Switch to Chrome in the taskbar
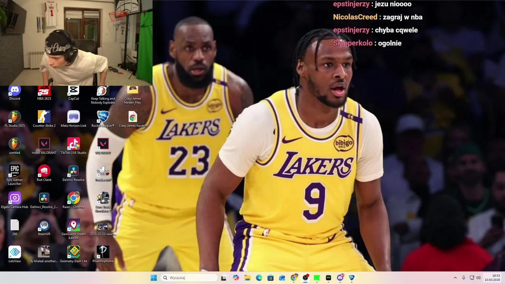 click(294, 278)
